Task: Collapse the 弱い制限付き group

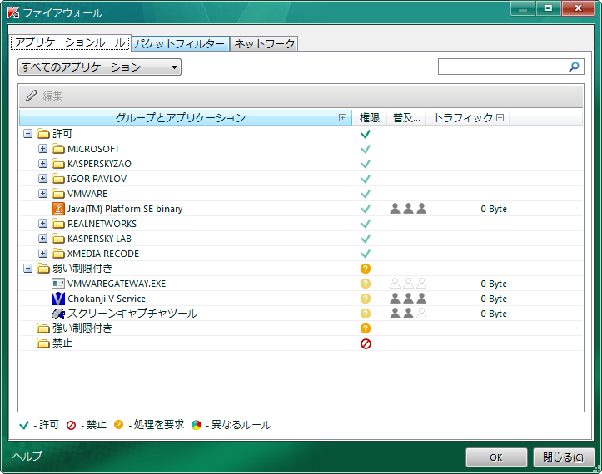Action: point(28,269)
